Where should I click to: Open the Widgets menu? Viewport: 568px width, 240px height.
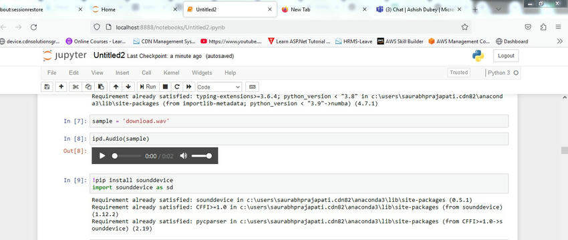click(x=202, y=73)
